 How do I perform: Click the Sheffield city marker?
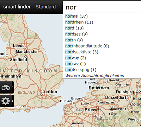click(25, 57)
